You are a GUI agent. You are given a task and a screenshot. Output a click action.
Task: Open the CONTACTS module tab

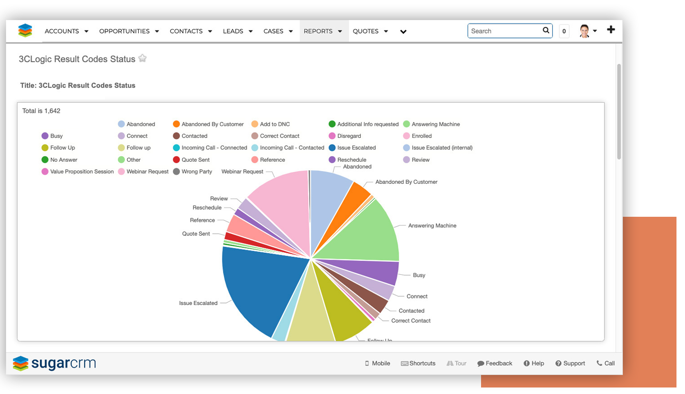tap(186, 31)
